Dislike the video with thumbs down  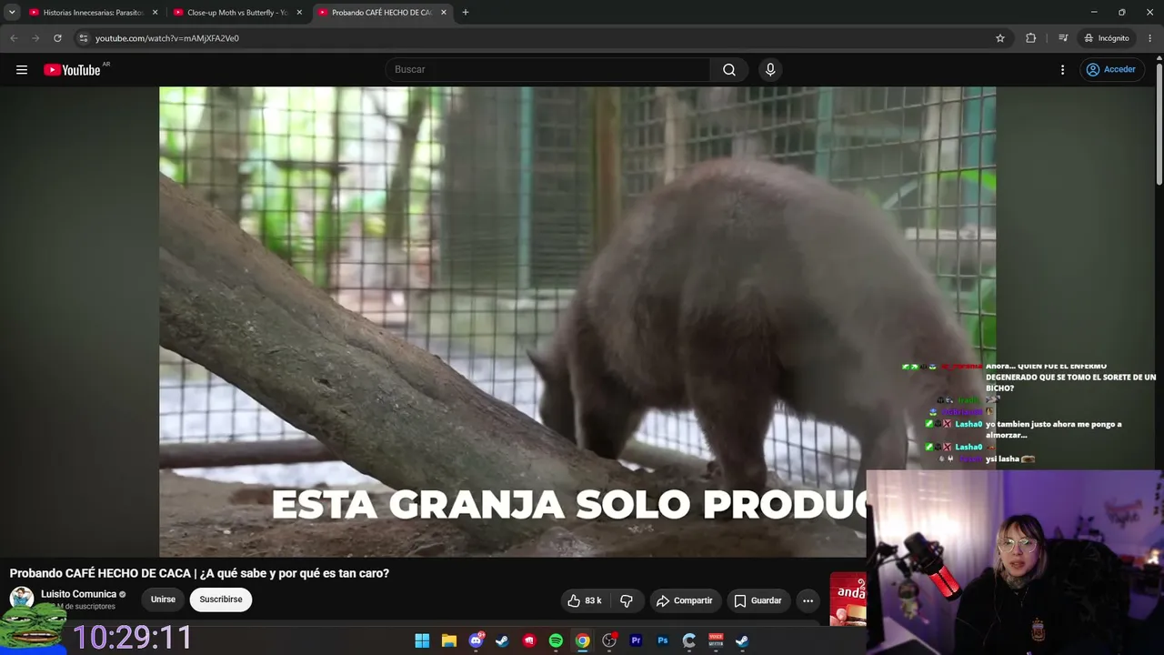click(627, 600)
